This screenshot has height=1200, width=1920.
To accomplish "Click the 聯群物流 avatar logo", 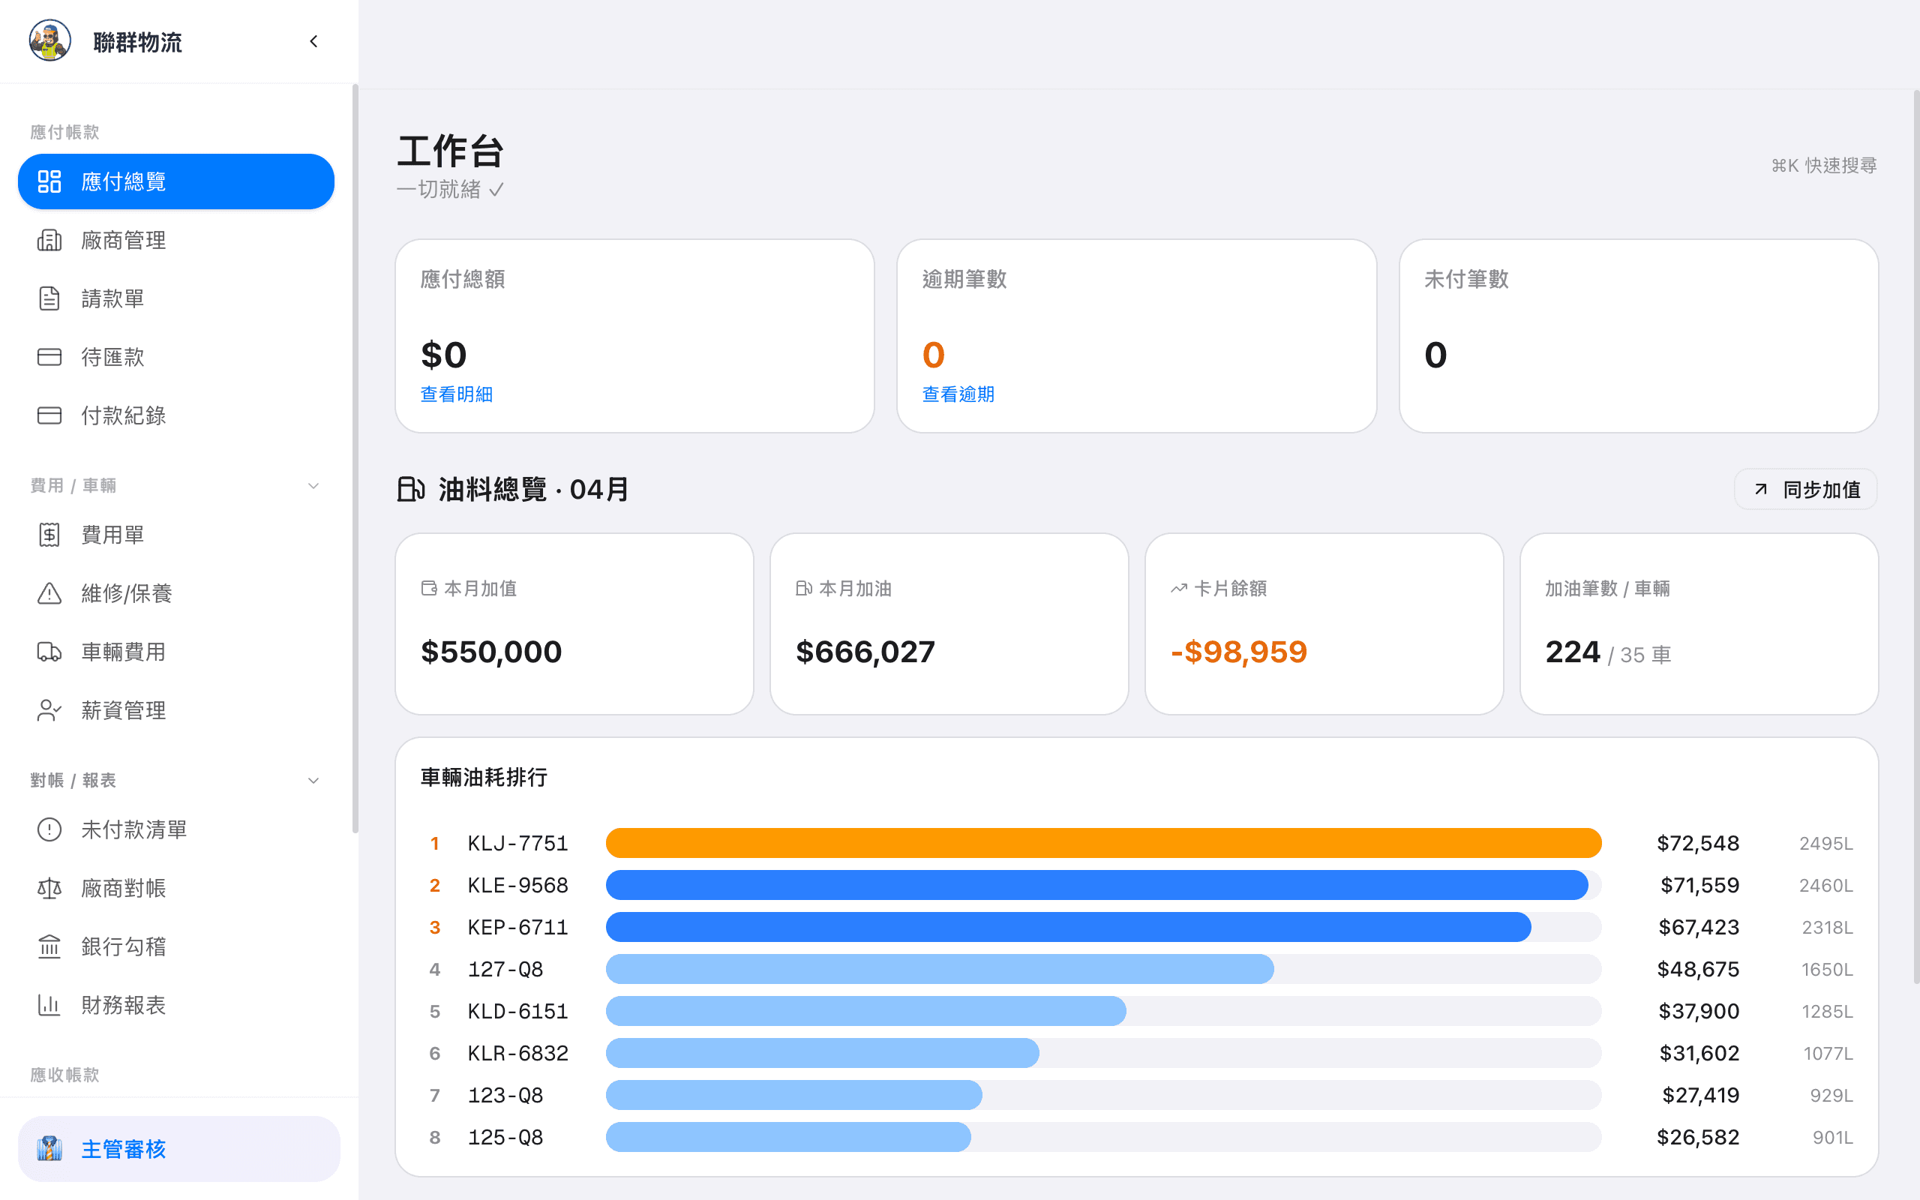I will (49, 40).
